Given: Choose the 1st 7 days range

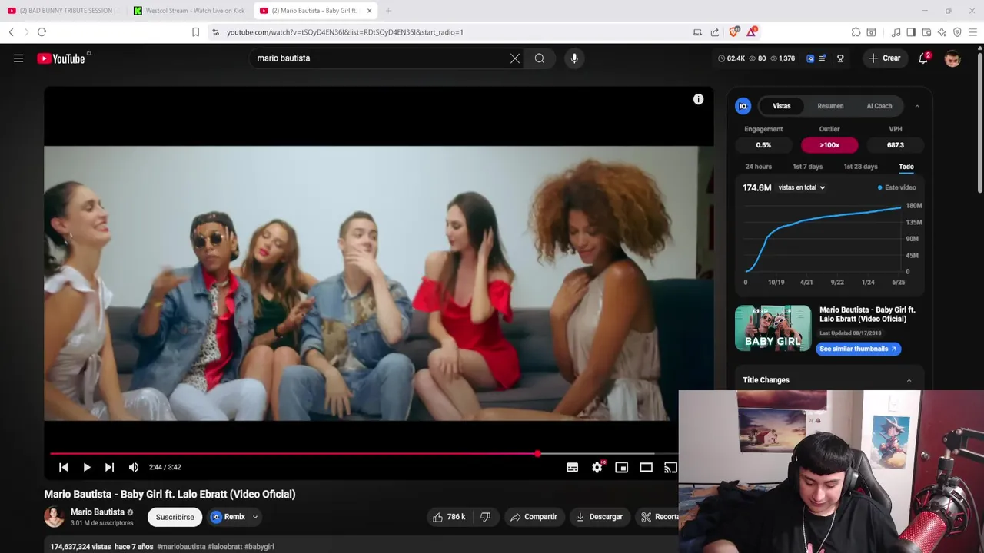Looking at the screenshot, I should (x=807, y=167).
